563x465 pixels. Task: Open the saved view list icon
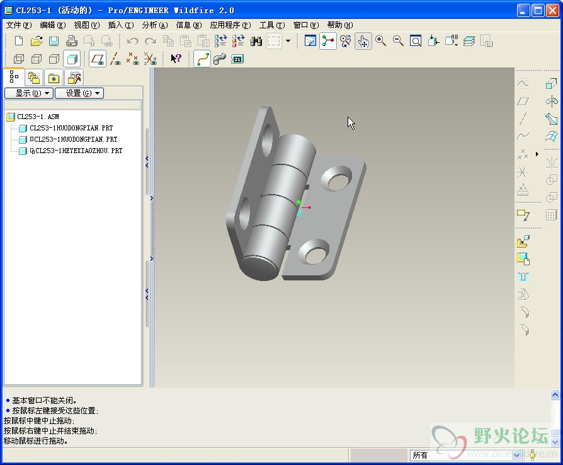pos(452,41)
